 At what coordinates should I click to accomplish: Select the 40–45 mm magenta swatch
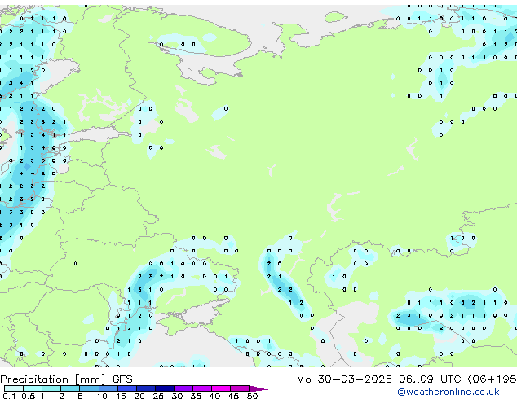point(221,388)
